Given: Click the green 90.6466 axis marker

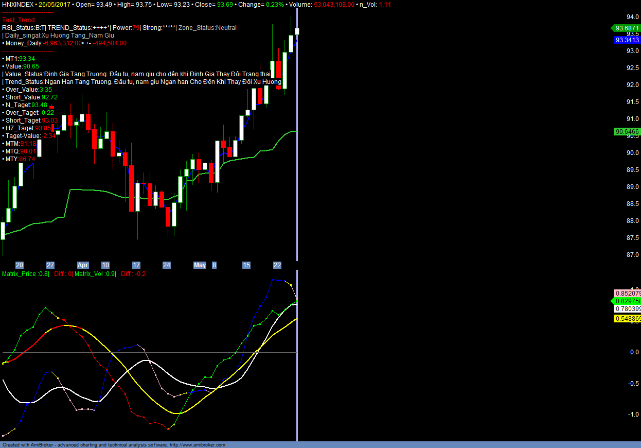Looking at the screenshot, I should pyautogui.click(x=627, y=132).
